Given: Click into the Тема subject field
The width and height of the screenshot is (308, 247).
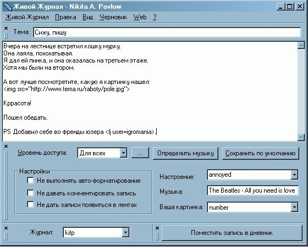Looking at the screenshot, I should [x=167, y=32].
